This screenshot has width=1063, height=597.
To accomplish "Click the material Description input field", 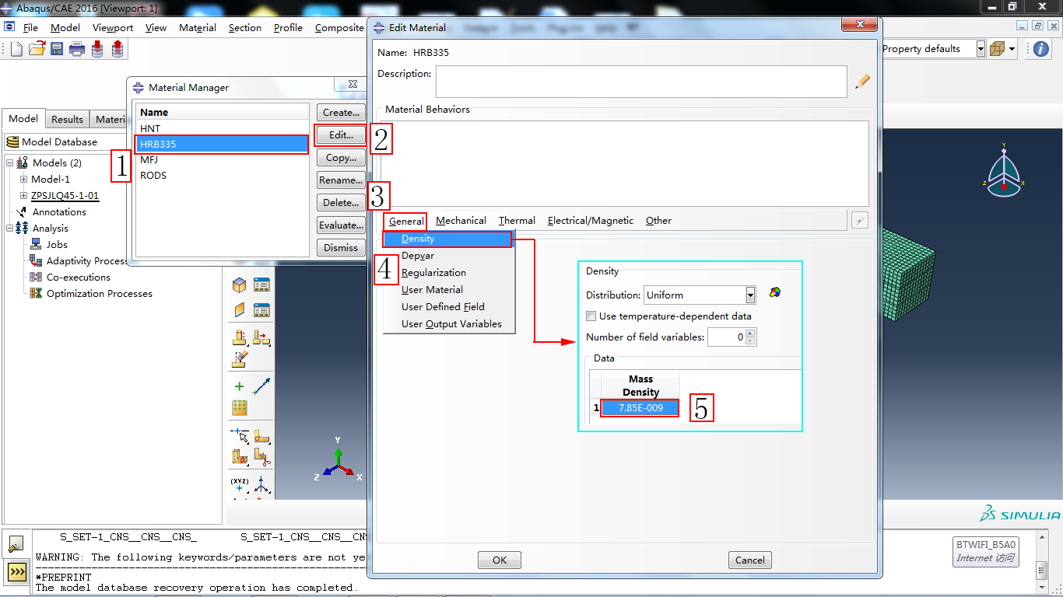I will 641,81.
